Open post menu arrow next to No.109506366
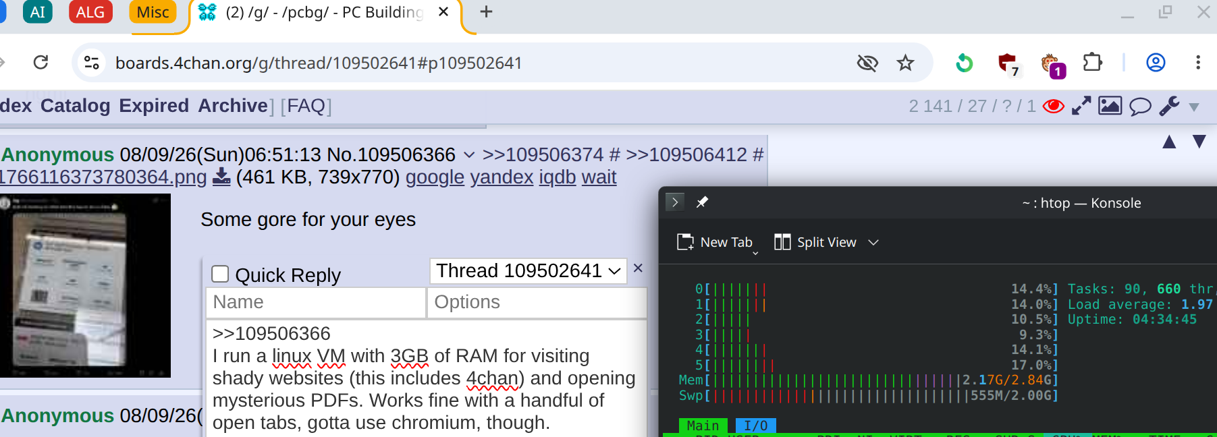 (468, 155)
